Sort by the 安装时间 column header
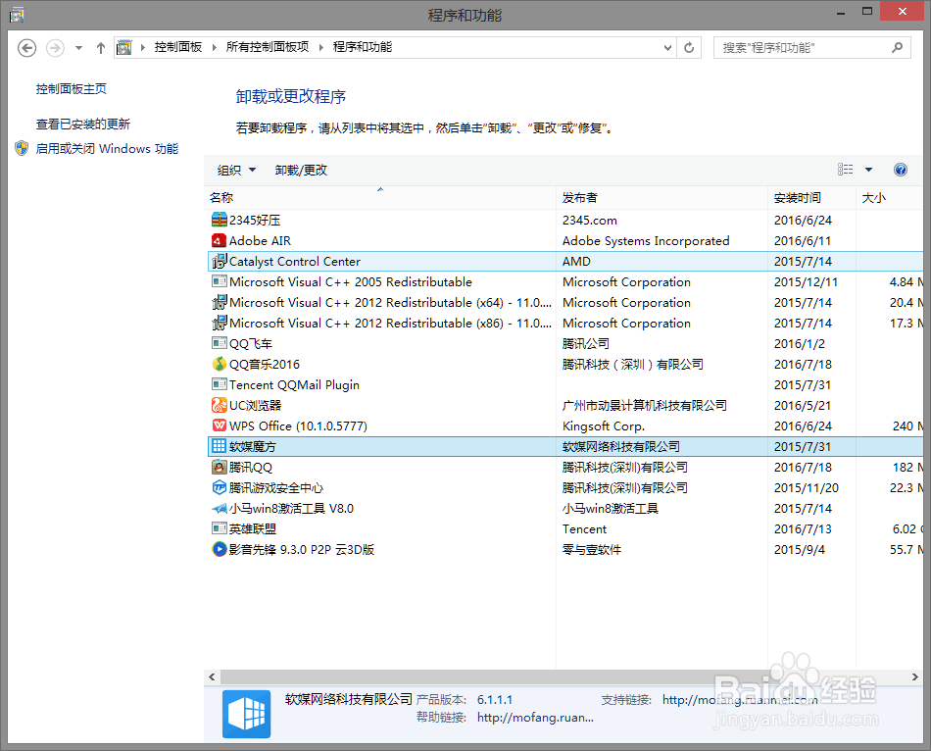The image size is (931, 751). point(811,197)
